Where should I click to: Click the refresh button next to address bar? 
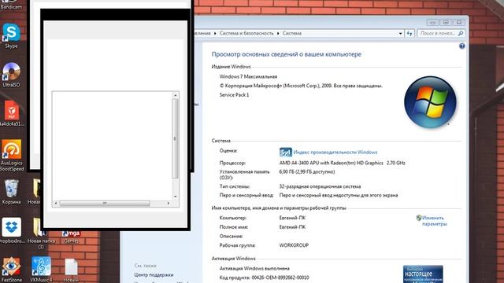(x=409, y=33)
